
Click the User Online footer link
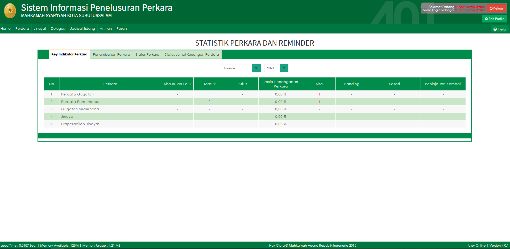pos(477,246)
